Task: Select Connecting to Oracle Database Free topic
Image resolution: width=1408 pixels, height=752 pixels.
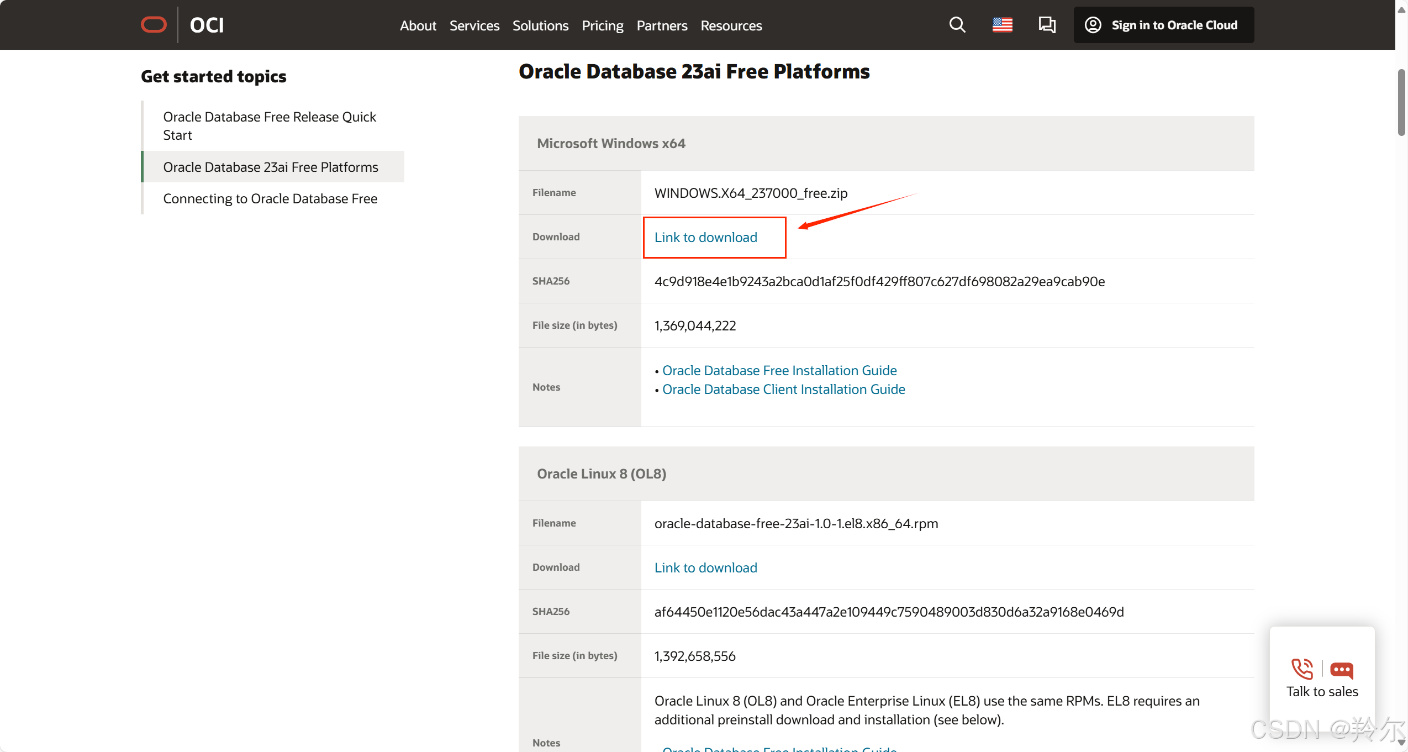Action: point(270,198)
